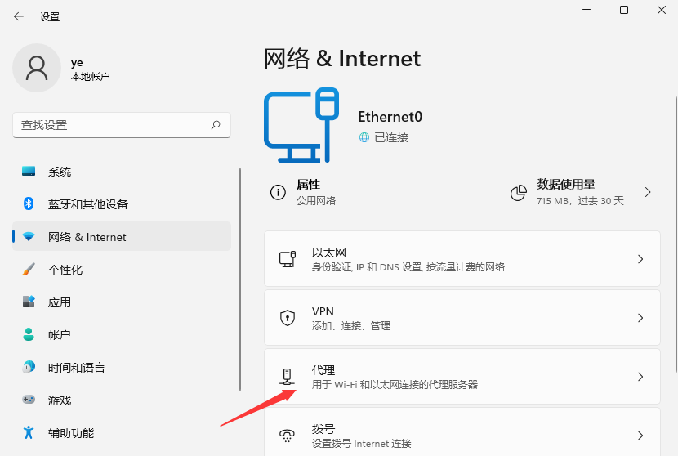Click the apps icon beside 应用
This screenshot has width=678, height=456.
[x=29, y=302]
